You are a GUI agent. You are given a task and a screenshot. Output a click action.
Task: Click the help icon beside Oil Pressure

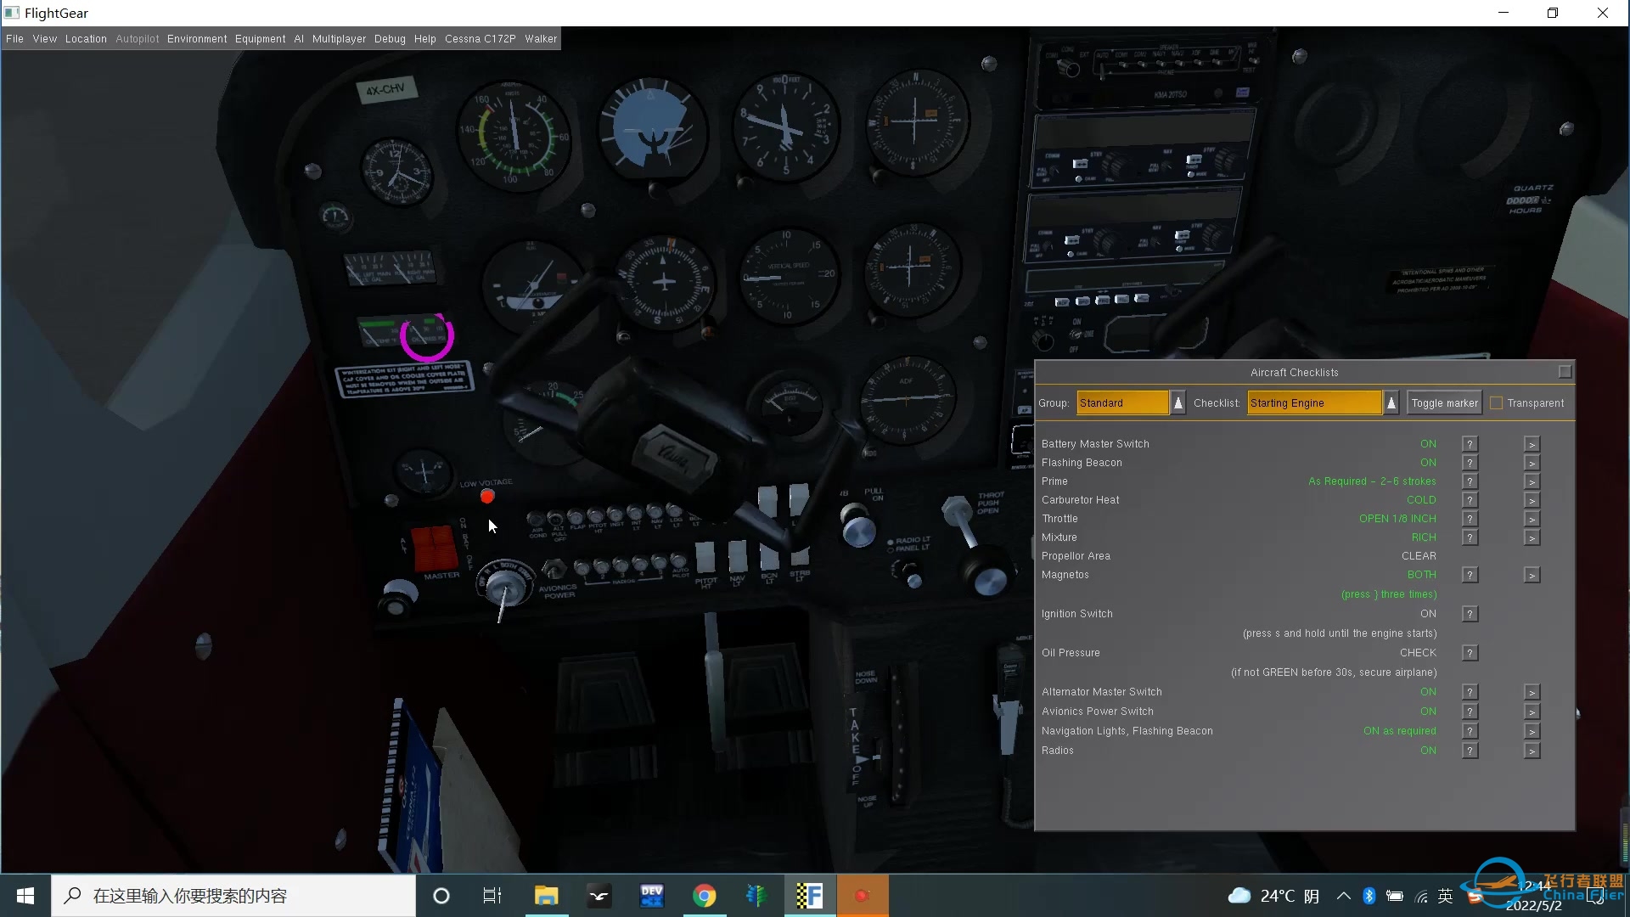click(1470, 652)
